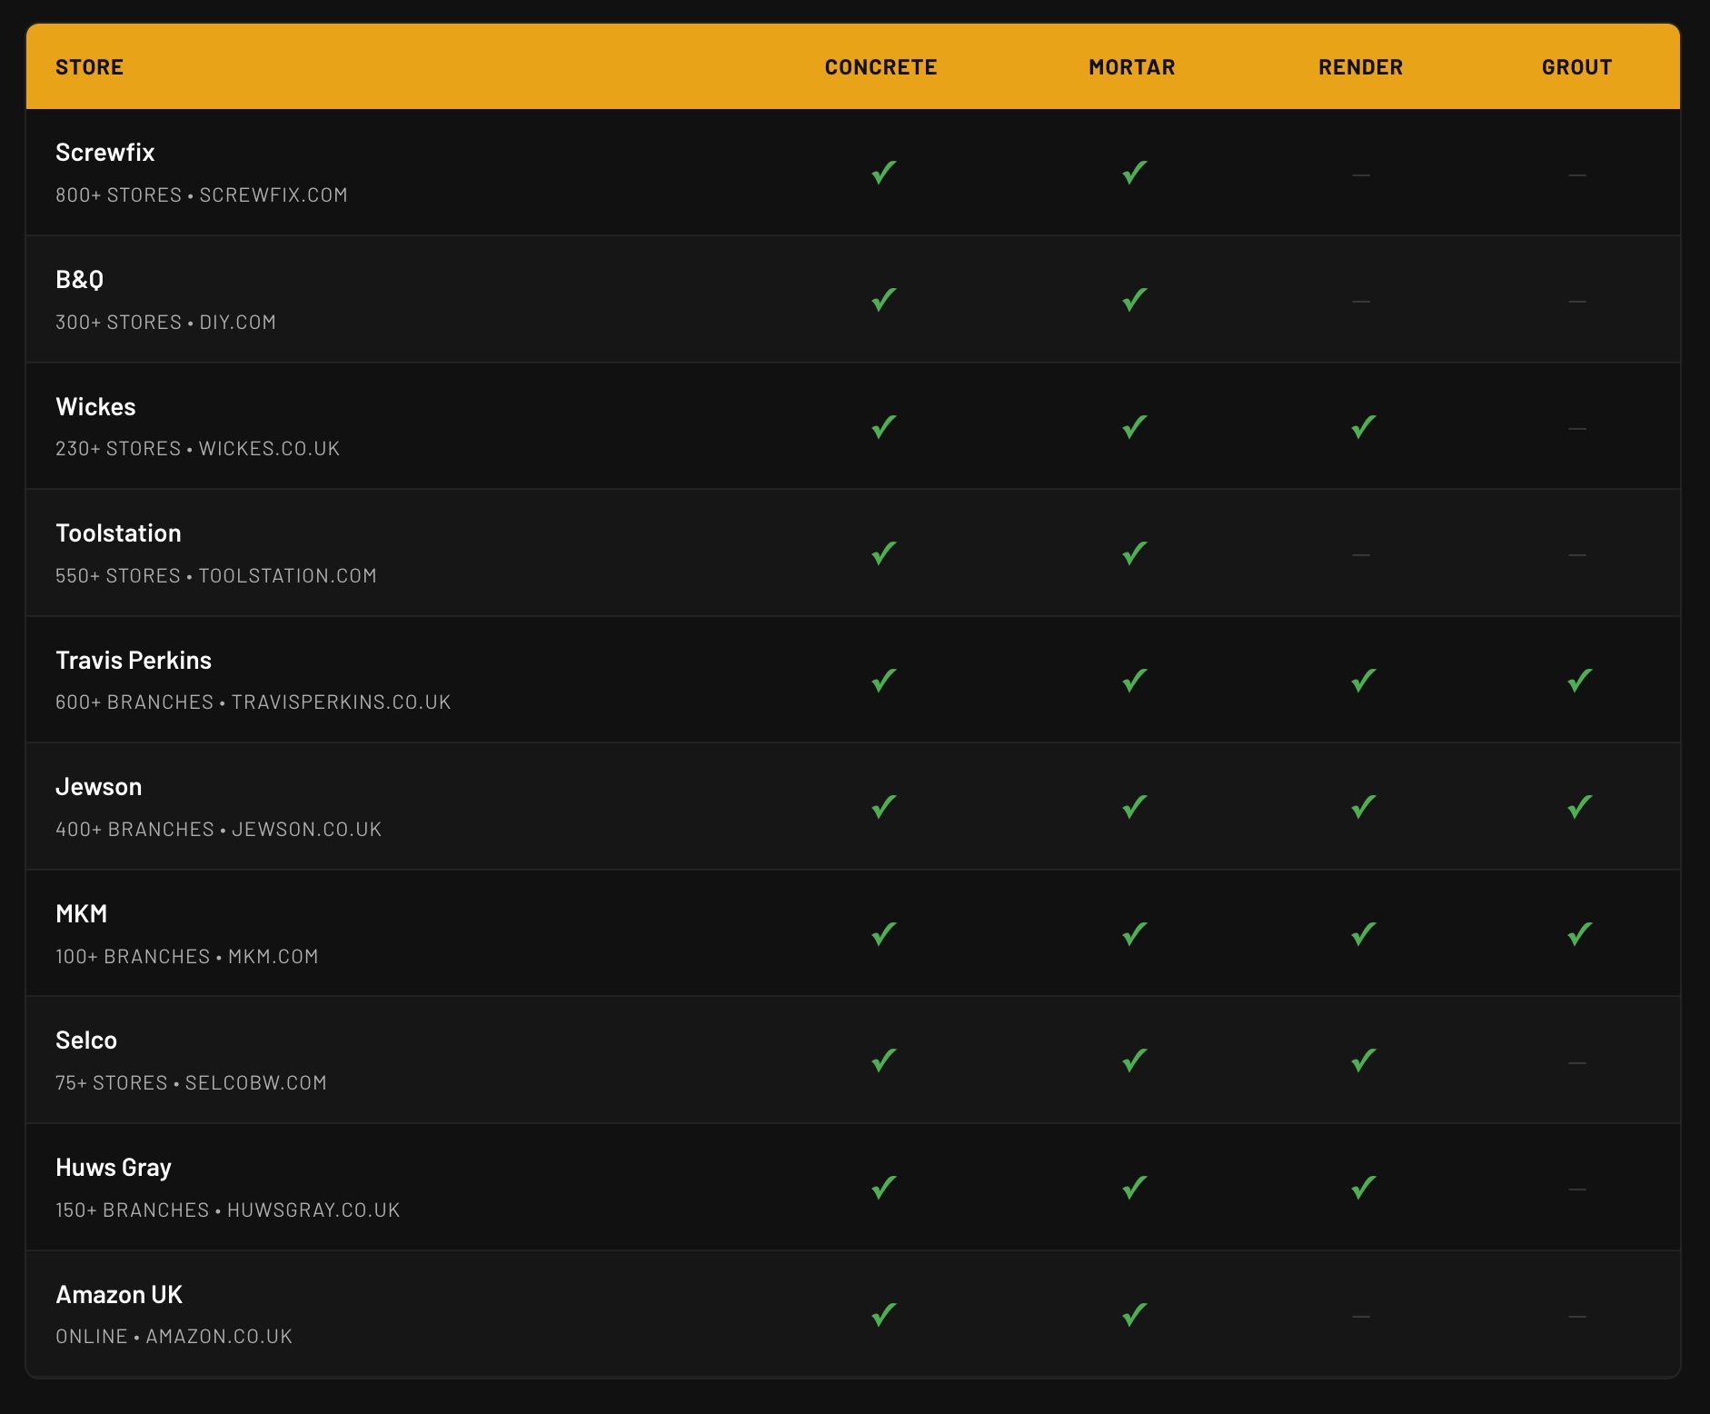Click the GROUT column header
1710x1414 pixels.
click(x=1577, y=67)
